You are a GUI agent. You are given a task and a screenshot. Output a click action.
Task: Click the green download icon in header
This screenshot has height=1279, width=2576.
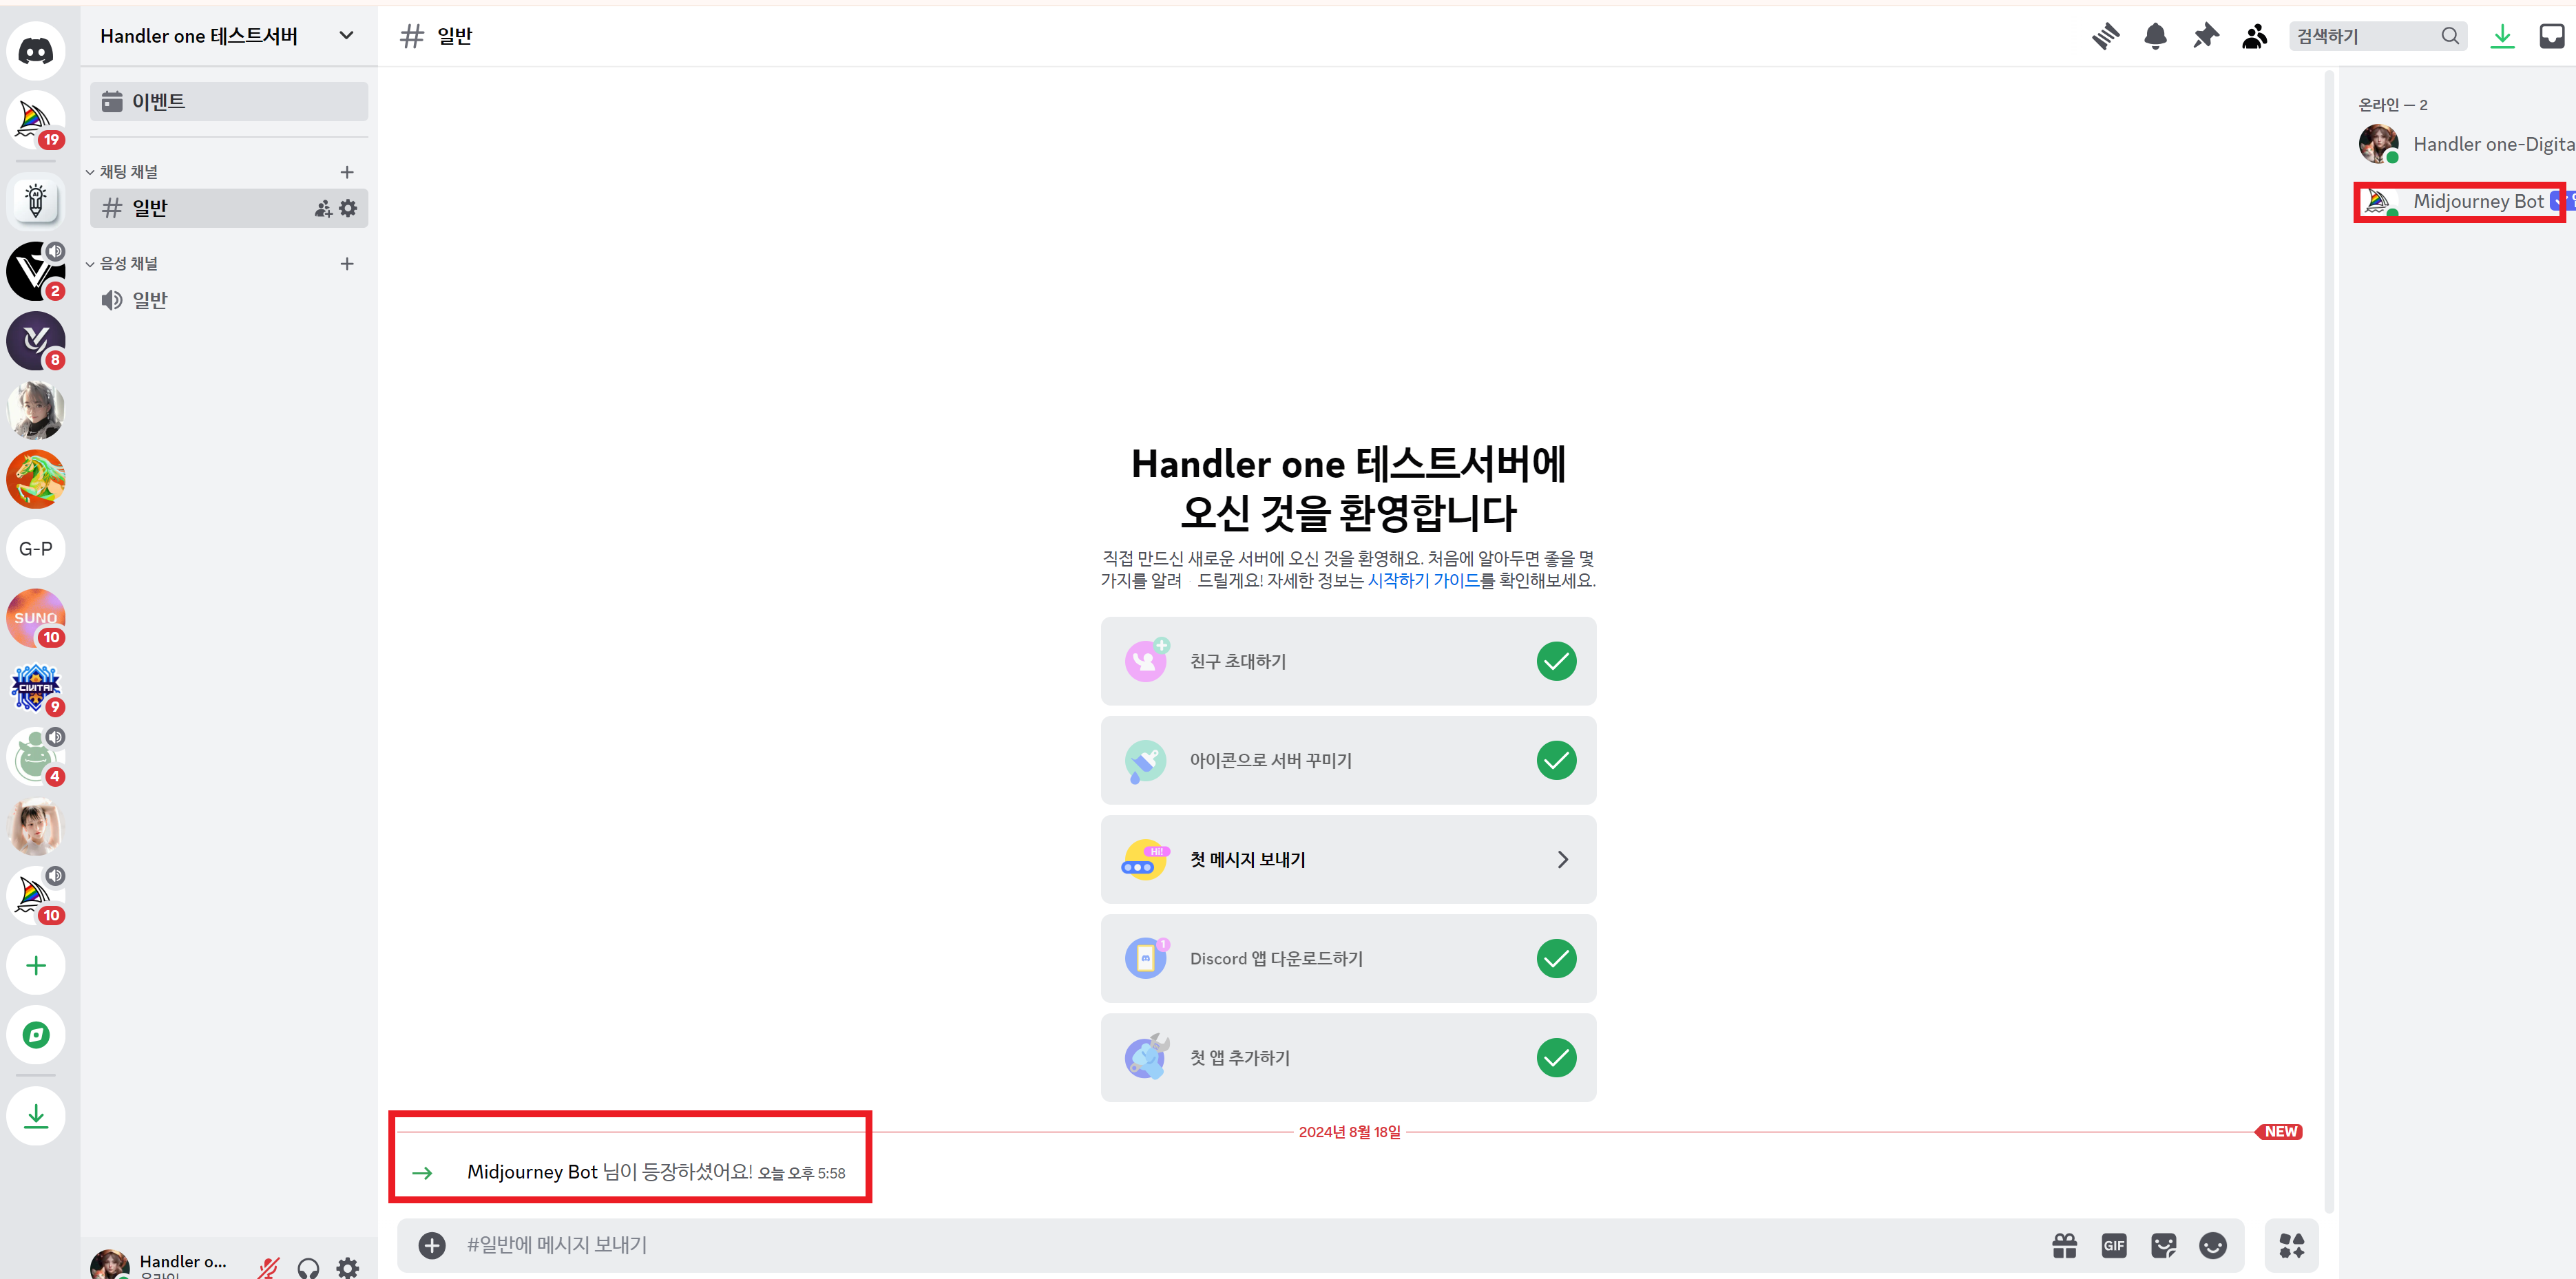tap(2502, 36)
